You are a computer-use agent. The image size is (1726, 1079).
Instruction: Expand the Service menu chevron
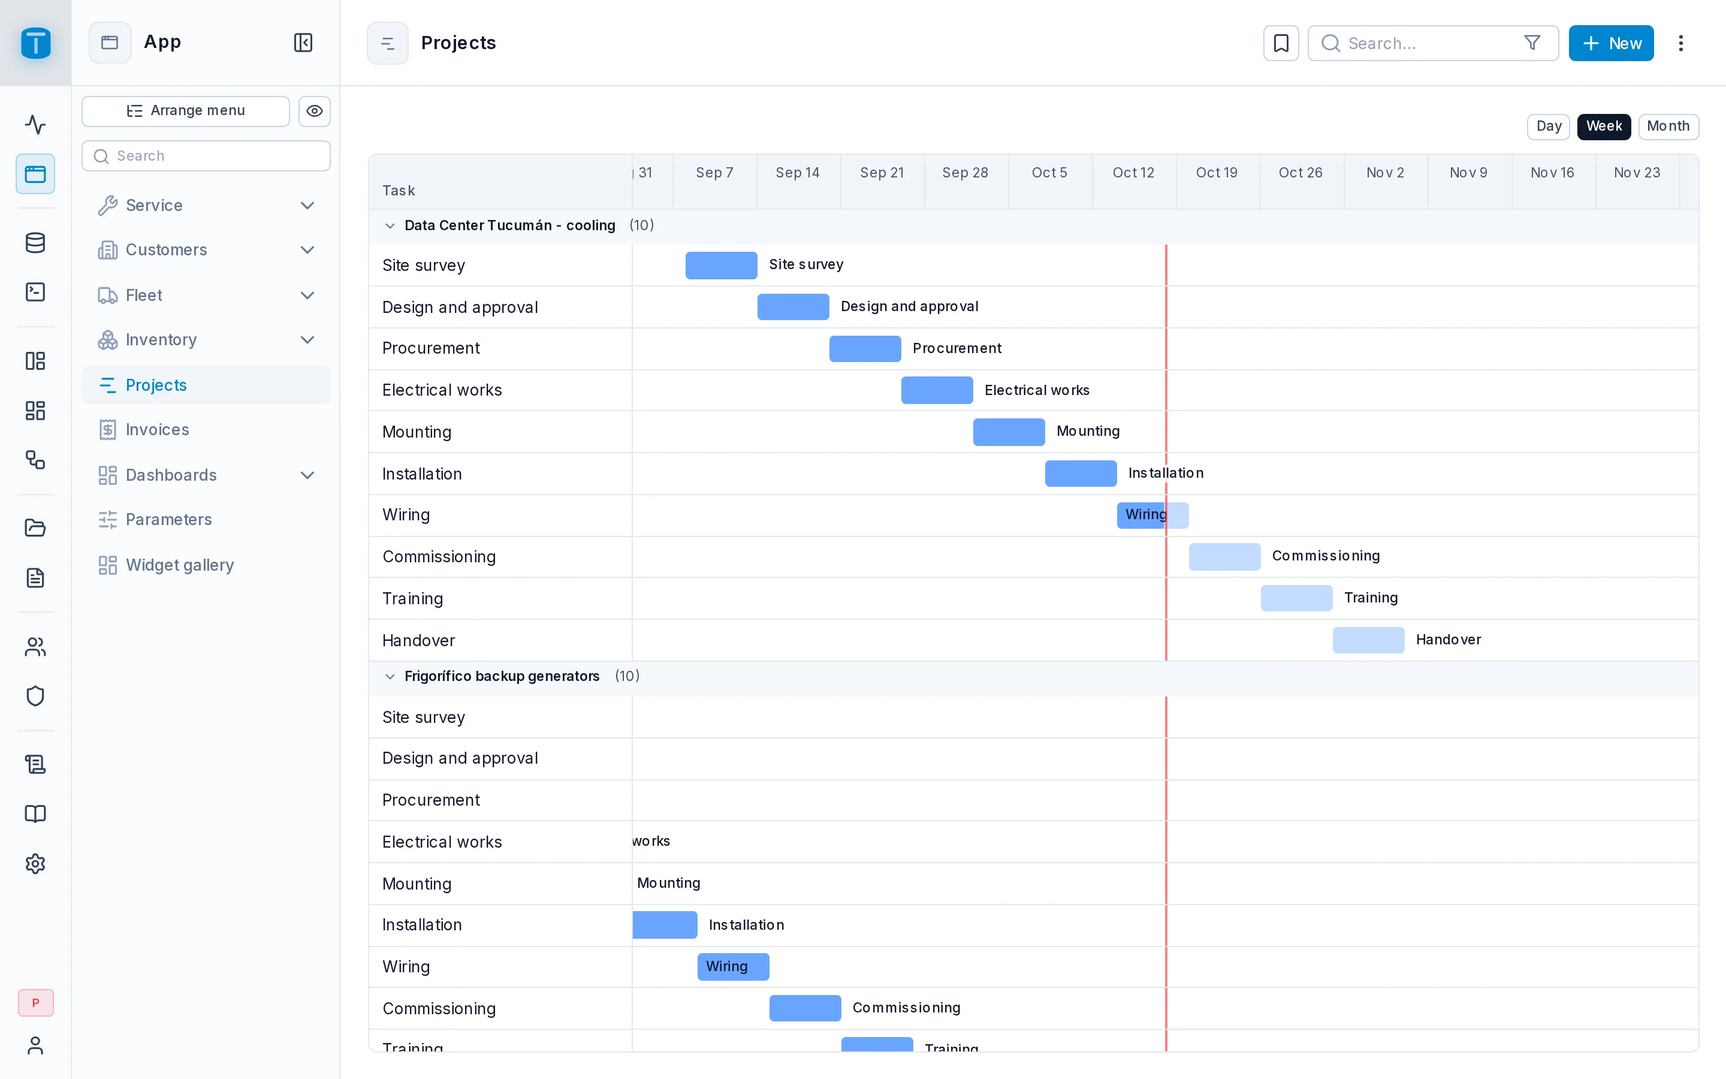click(x=307, y=206)
